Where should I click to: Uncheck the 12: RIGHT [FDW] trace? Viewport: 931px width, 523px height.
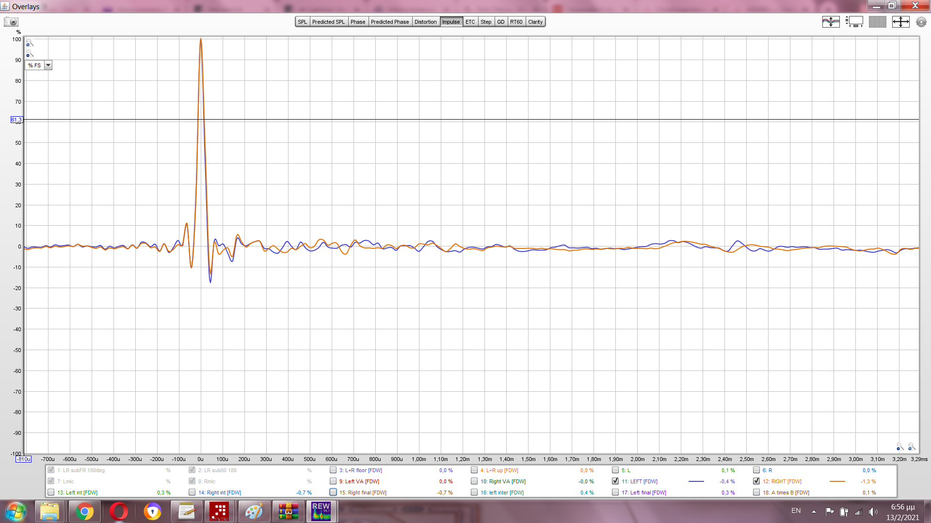pos(756,481)
